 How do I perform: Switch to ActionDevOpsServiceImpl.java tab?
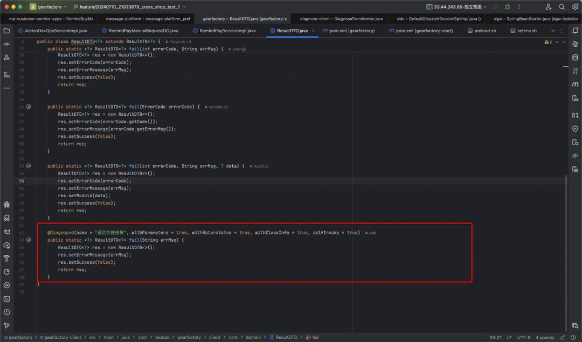pyautogui.click(x=53, y=31)
